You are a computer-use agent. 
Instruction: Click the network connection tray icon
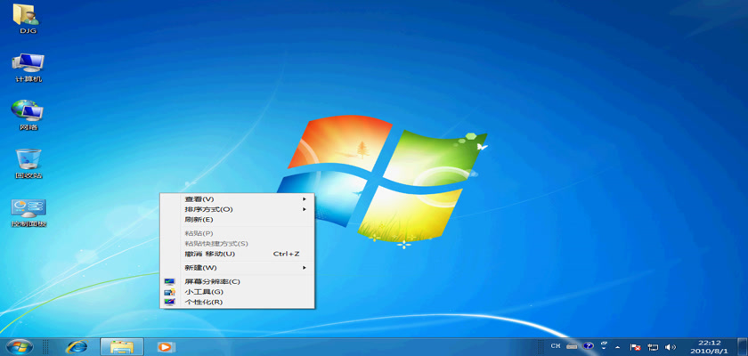coord(653,346)
